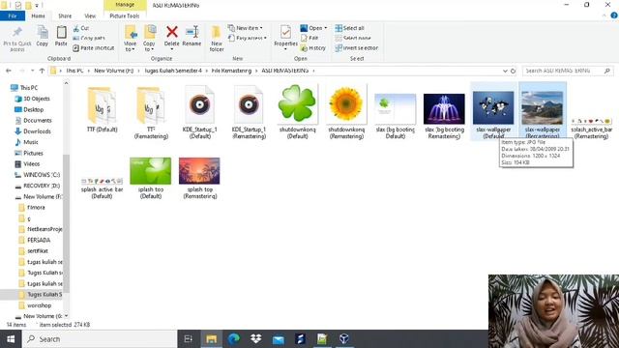The height and width of the screenshot is (348, 619).
Task: Click Edit in Open group
Action: 309,39
